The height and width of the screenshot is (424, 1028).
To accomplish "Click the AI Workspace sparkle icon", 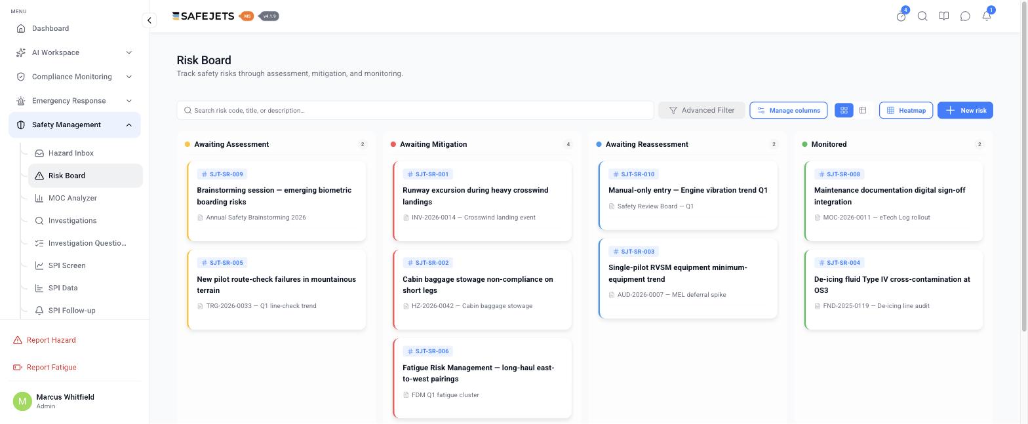I will (x=21, y=52).
